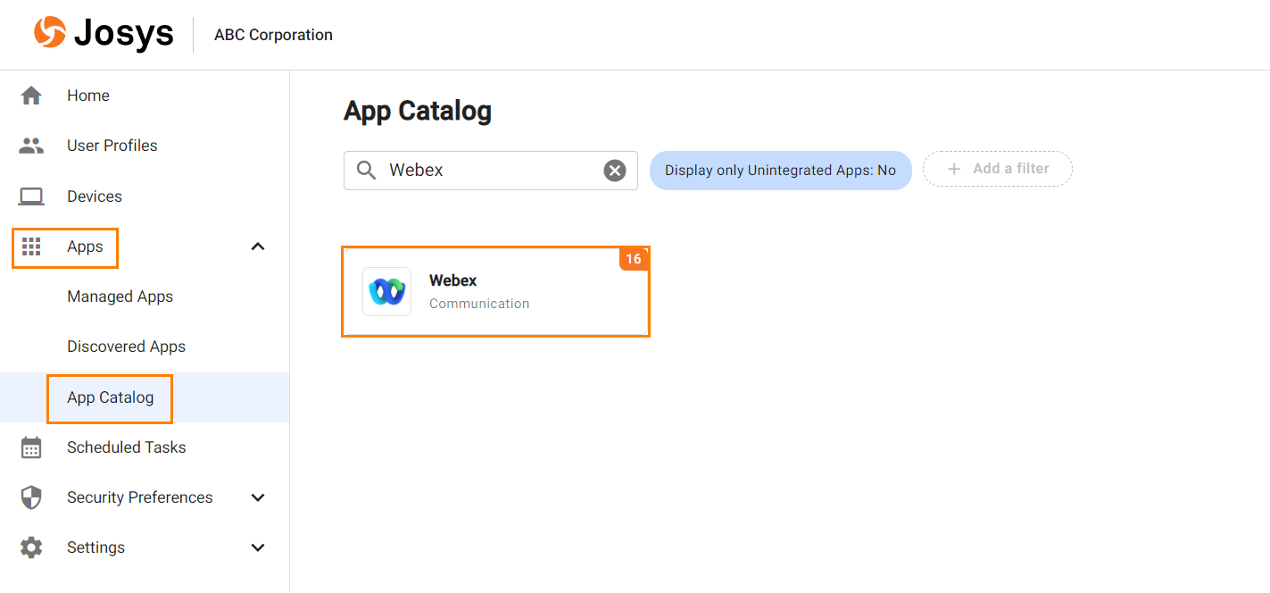Collapse the Apps menu section

(x=258, y=246)
